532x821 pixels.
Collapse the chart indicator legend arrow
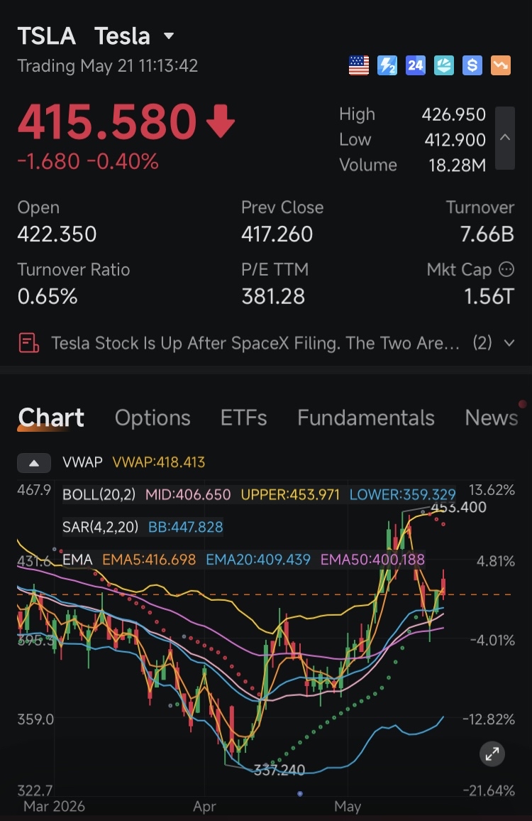(34, 463)
